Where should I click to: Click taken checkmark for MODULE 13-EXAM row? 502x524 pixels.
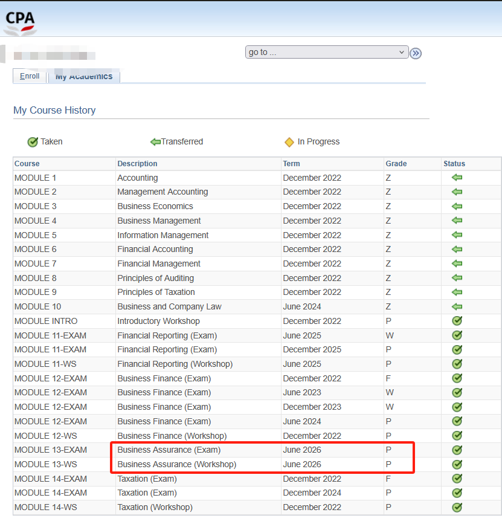pos(457,450)
